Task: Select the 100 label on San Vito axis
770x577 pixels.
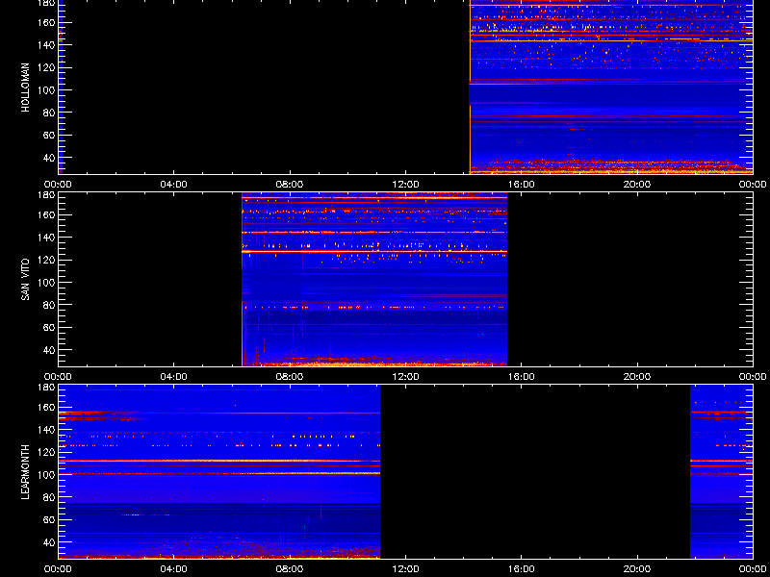Action: tap(46, 283)
